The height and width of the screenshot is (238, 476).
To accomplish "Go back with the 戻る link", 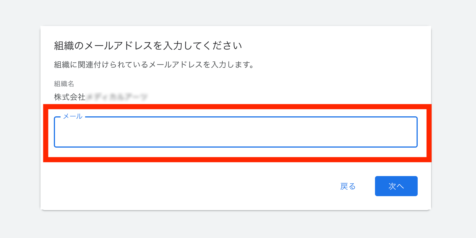I will (x=348, y=186).
